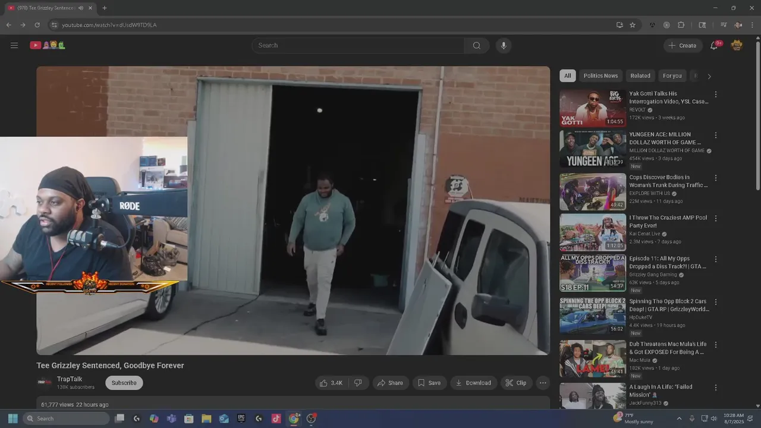Screen dimensions: 761x428
Task: Open the volume control in system tray
Action: point(713,418)
